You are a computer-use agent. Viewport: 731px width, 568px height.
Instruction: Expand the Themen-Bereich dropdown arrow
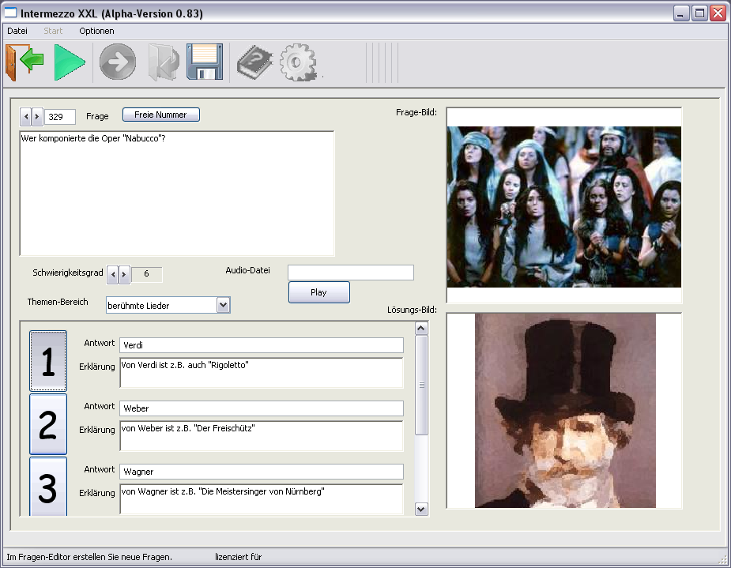click(x=224, y=305)
